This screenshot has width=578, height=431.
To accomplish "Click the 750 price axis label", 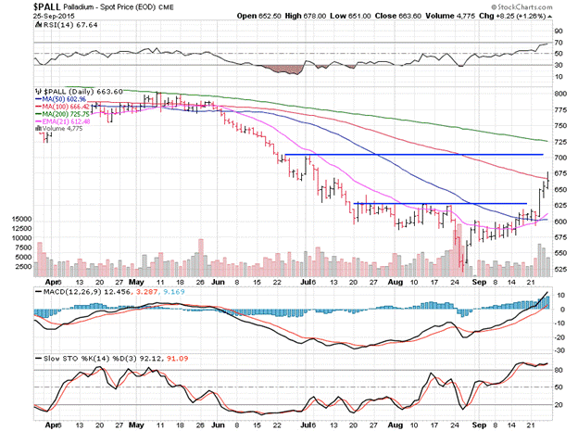I will click(560, 126).
